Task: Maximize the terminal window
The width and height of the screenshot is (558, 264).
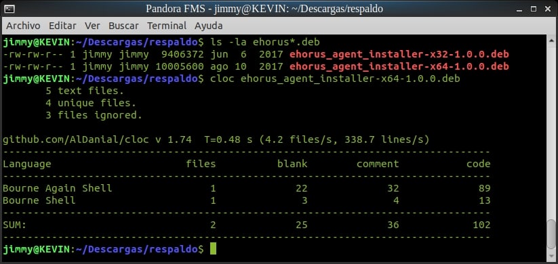Action: [x=534, y=9]
